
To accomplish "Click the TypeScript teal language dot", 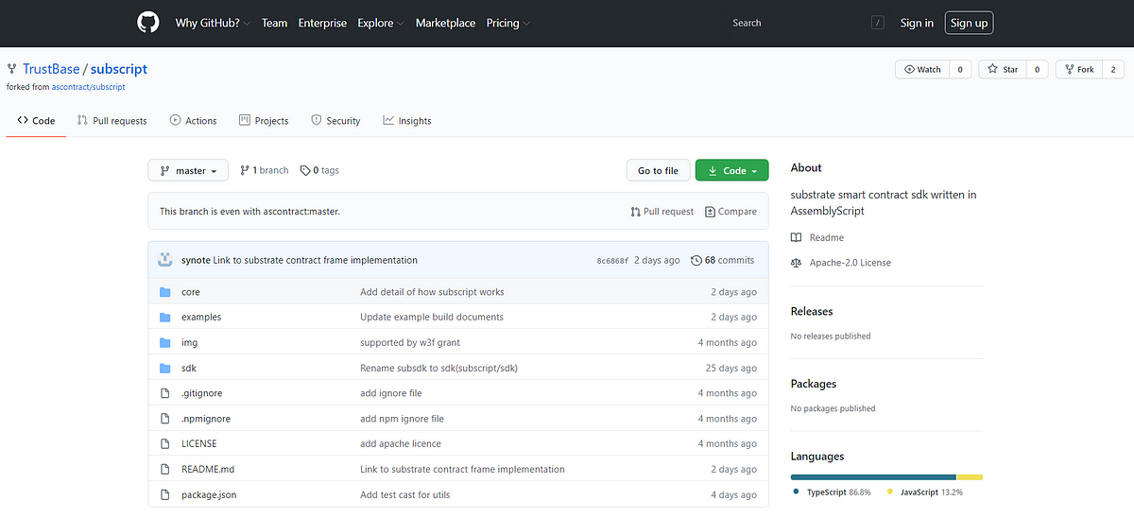I will [x=797, y=492].
